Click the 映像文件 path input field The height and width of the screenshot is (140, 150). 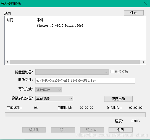pyautogui.click(x=85, y=81)
